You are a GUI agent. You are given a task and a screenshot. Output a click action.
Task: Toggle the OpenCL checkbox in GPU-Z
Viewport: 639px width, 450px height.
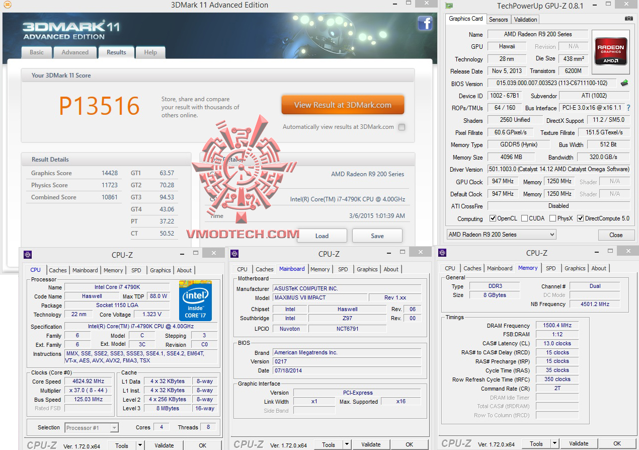493,218
